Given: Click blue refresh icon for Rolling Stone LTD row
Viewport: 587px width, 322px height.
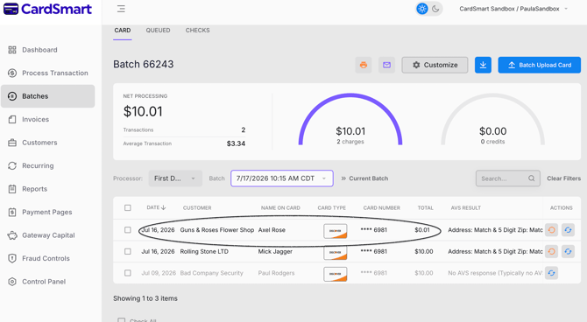Looking at the screenshot, I should (568, 252).
